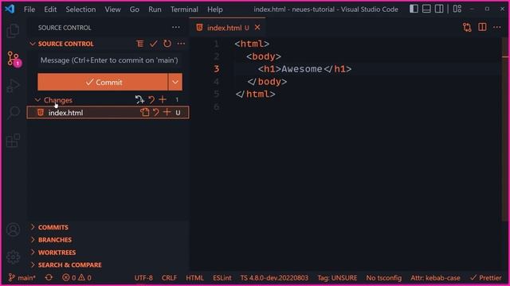
Task: Click line number 3 in gutter
Action: [x=217, y=69]
